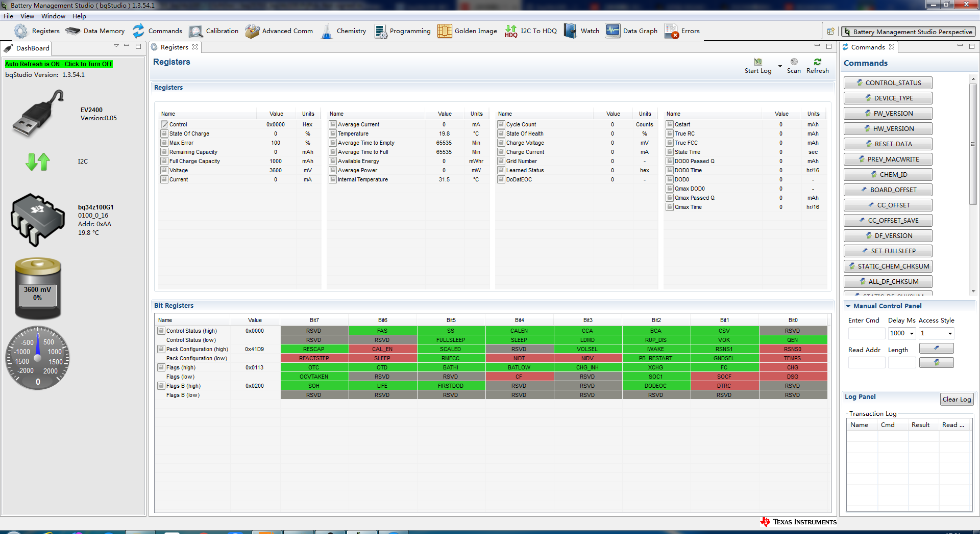Turn off Auto Refresh
980x534 pixels.
click(59, 64)
